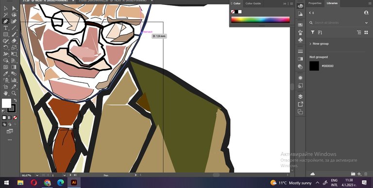The image size is (373, 188).
Task: Change the screen mode
Action: [10, 131]
